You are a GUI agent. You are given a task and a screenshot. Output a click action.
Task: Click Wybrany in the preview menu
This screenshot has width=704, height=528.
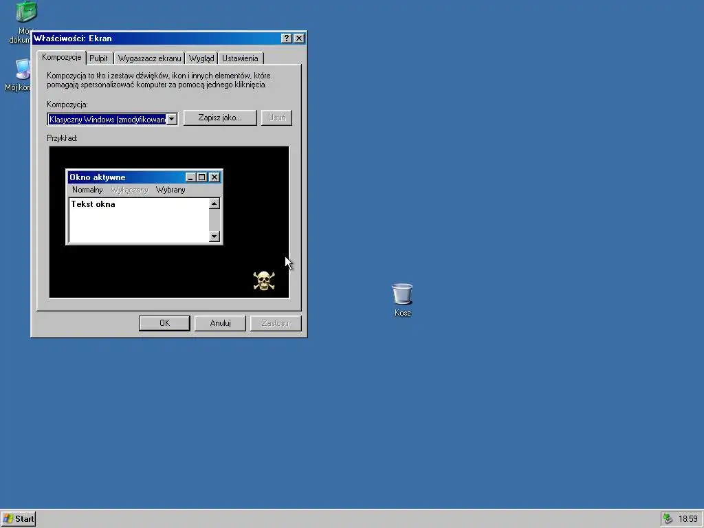(x=170, y=190)
